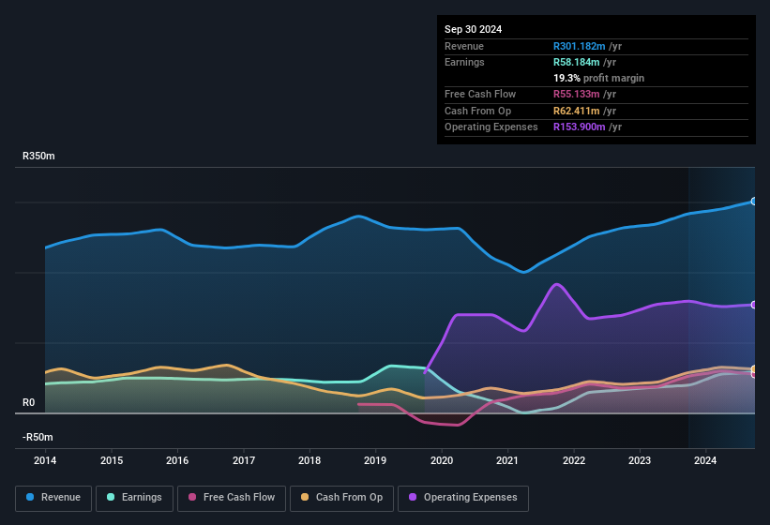Viewport: 770px width, 525px height.
Task: Toggle Free Cash Flow legend item
Action: [232, 498]
